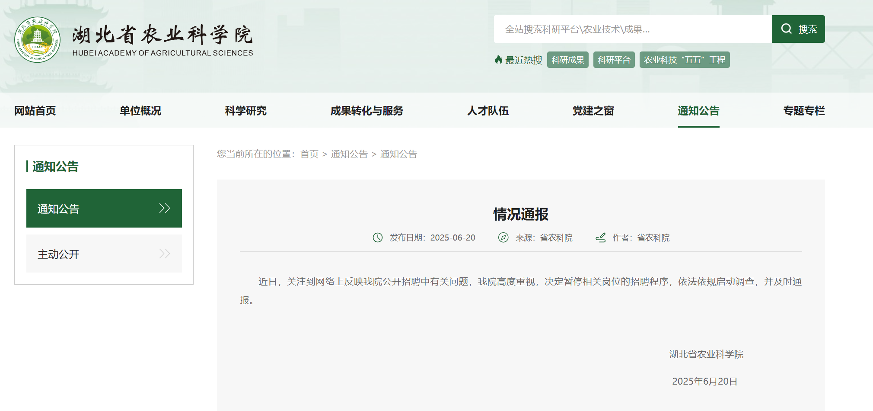Click the 首页 breadcrumb link
The width and height of the screenshot is (873, 411).
pyautogui.click(x=309, y=154)
